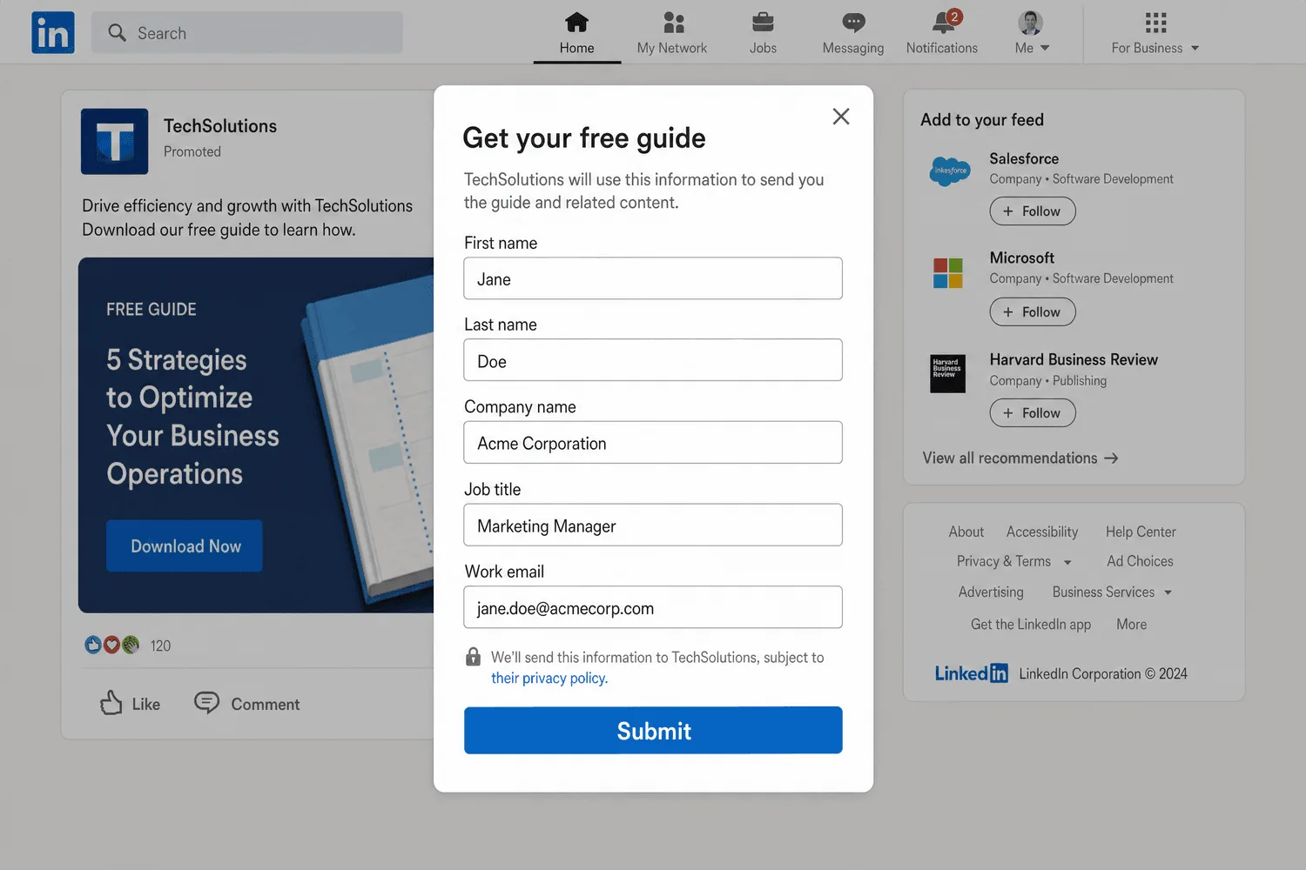Expand the Privacy & Terms dropdown
1306x870 pixels.
[x=1067, y=562]
